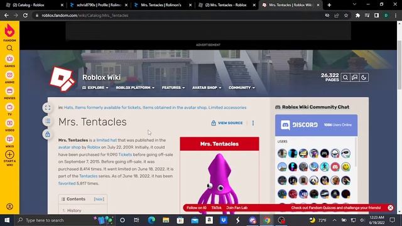Click the avatar shop link in article
This screenshot has height=226, width=402.
click(x=69, y=148)
